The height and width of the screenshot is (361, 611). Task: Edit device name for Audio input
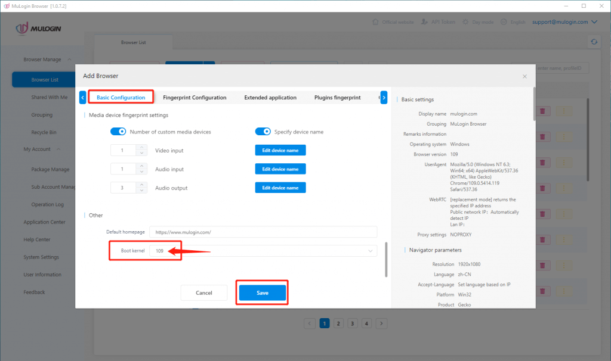pyautogui.click(x=280, y=169)
